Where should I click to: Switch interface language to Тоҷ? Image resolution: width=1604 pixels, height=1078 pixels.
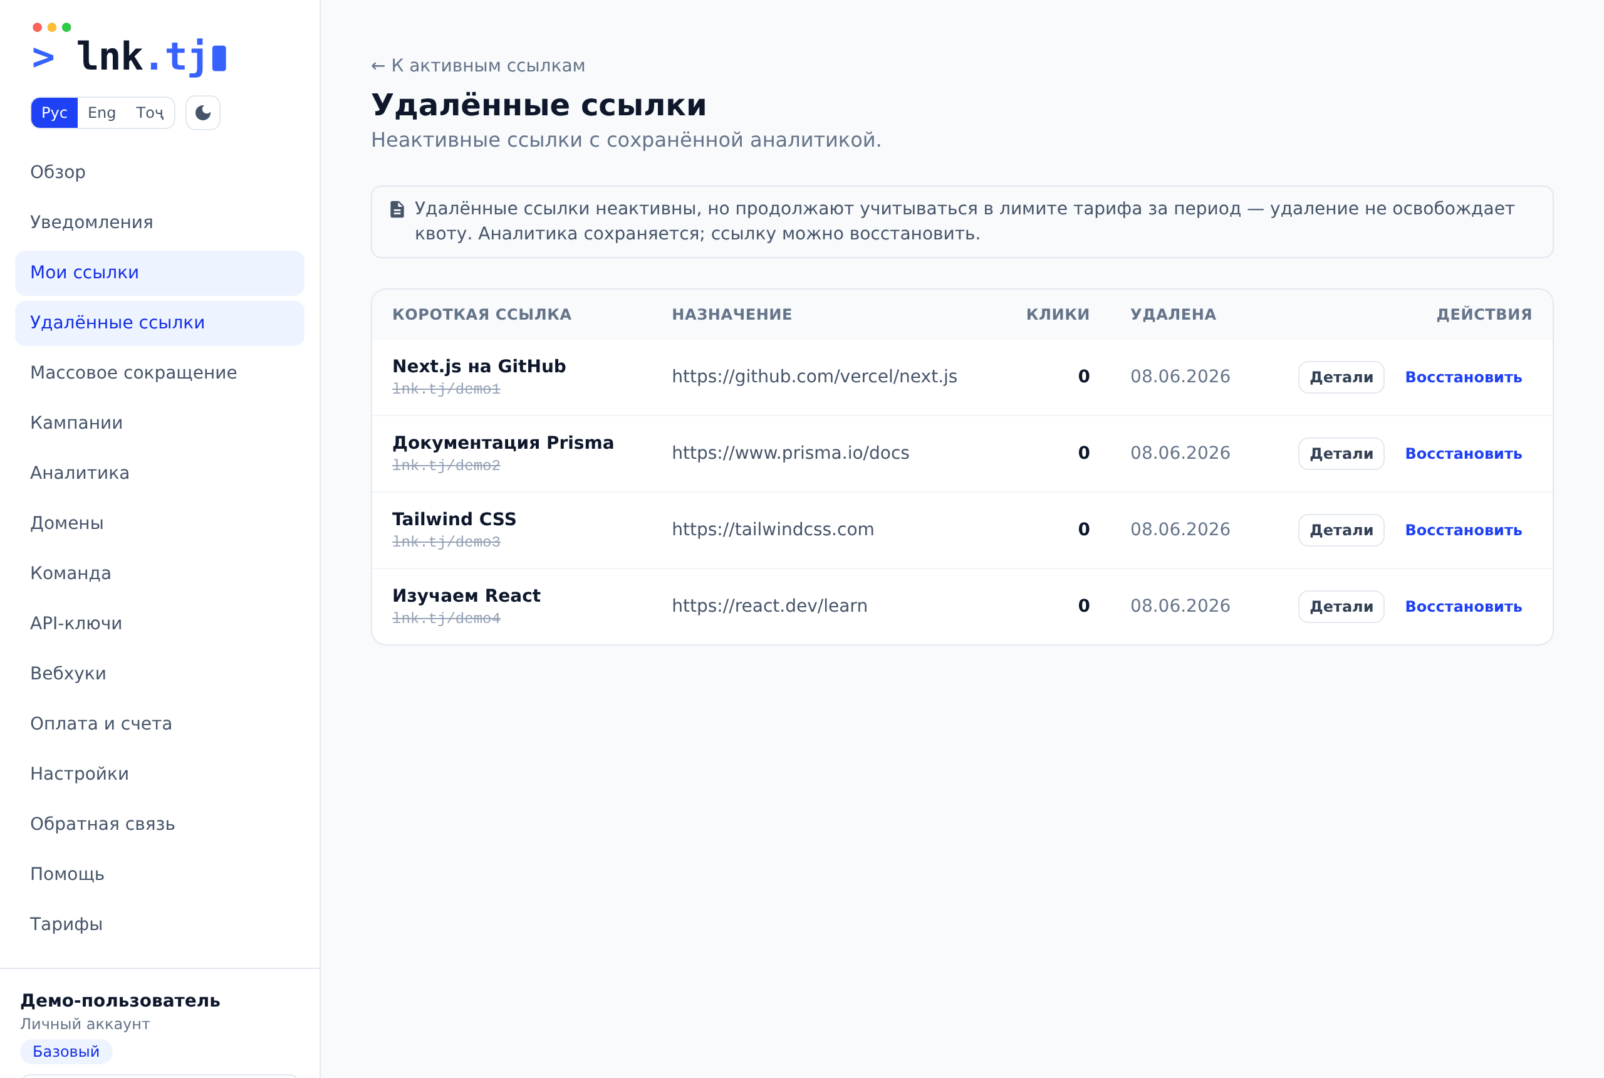point(150,113)
